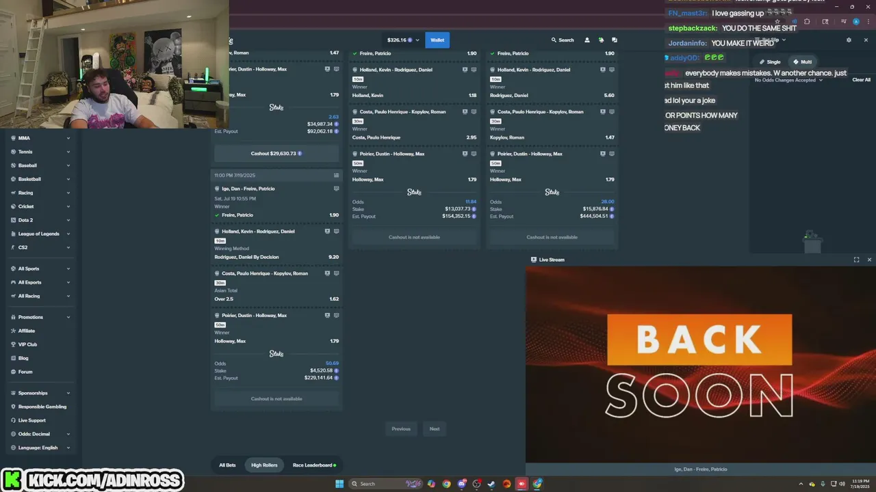Screen dimensions: 876x492
Task: Select Single bet slip mode
Action: coord(770,62)
